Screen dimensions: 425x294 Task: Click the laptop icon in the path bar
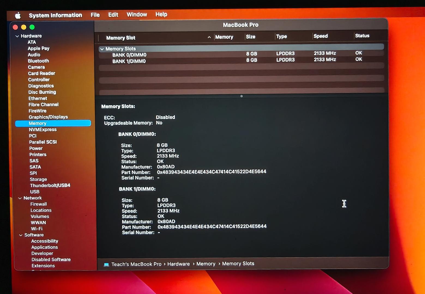click(x=106, y=265)
